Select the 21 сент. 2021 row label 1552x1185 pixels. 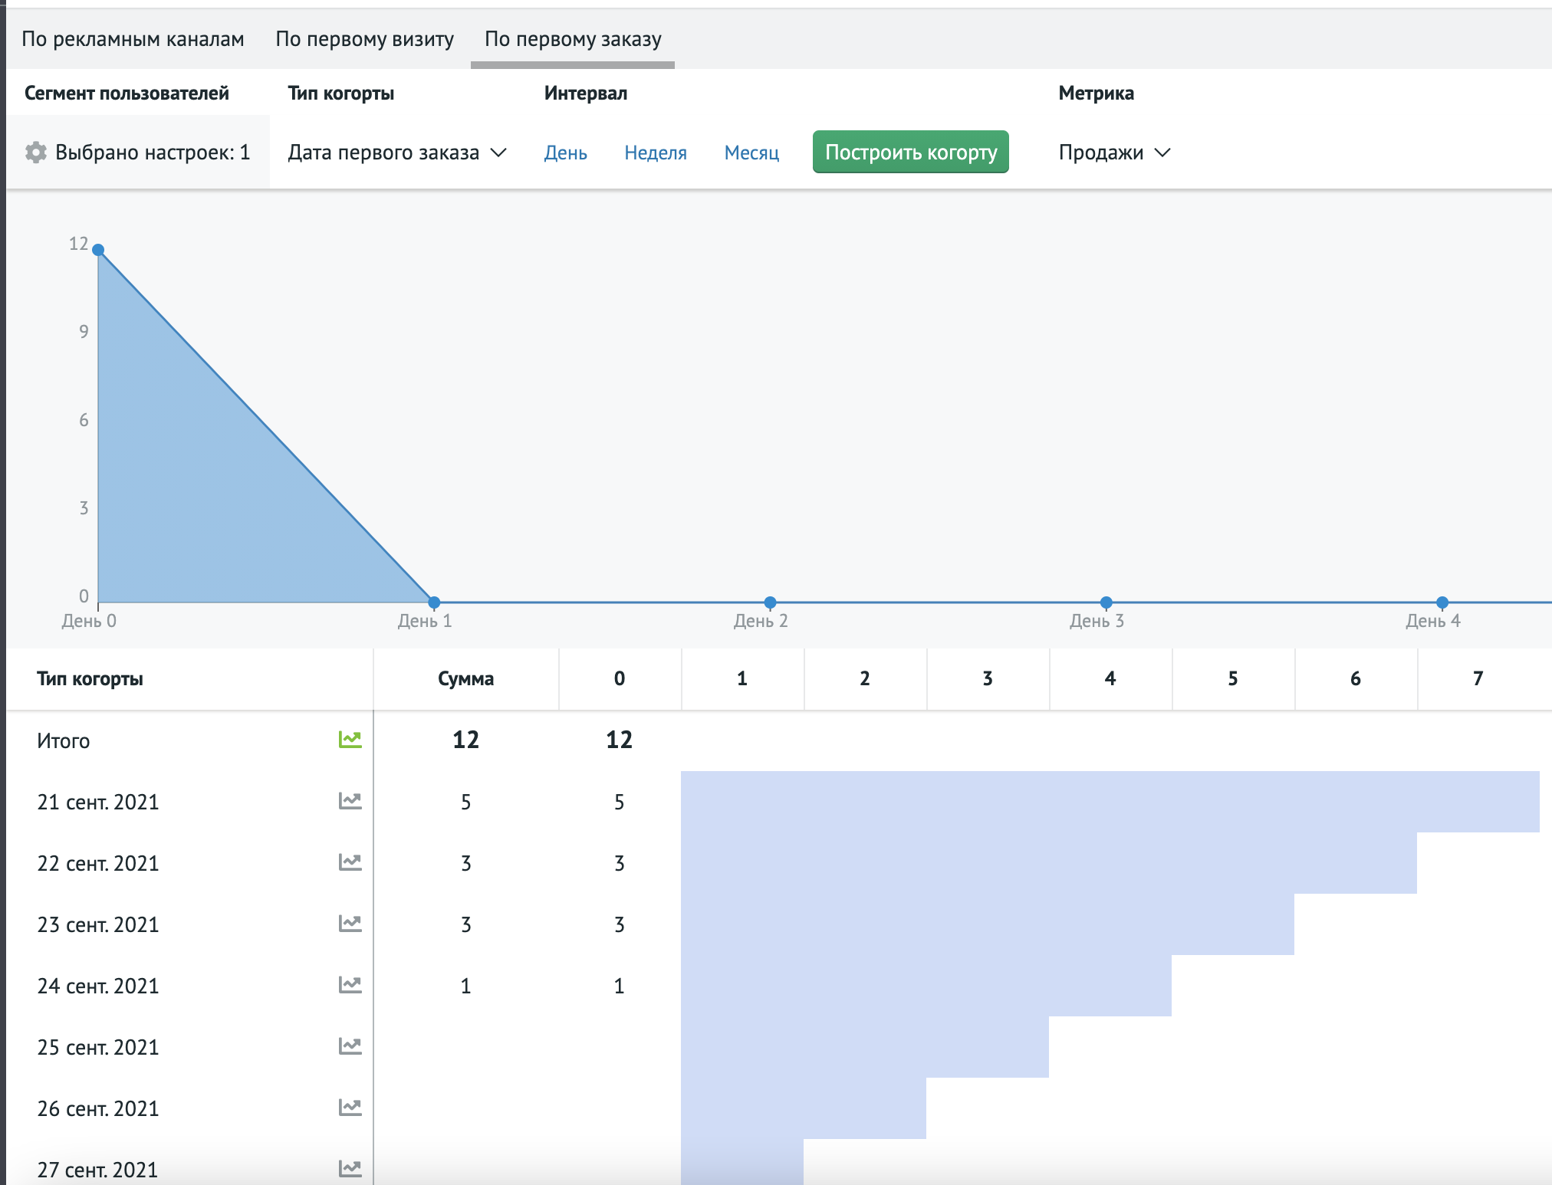(x=98, y=802)
